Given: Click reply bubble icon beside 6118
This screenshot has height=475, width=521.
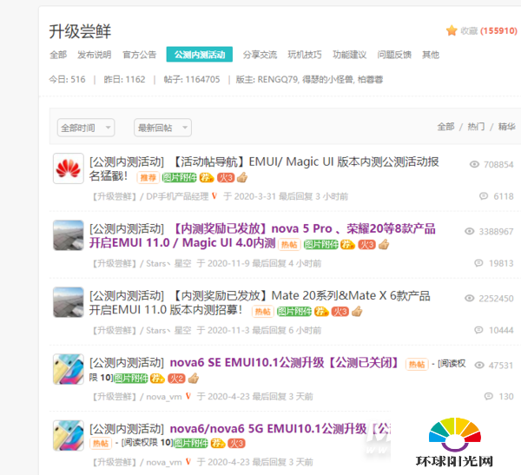Looking at the screenshot, I should tap(484, 196).
